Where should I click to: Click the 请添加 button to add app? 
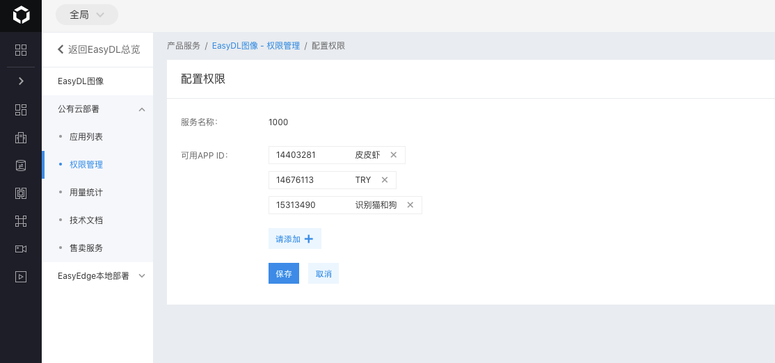(x=295, y=239)
